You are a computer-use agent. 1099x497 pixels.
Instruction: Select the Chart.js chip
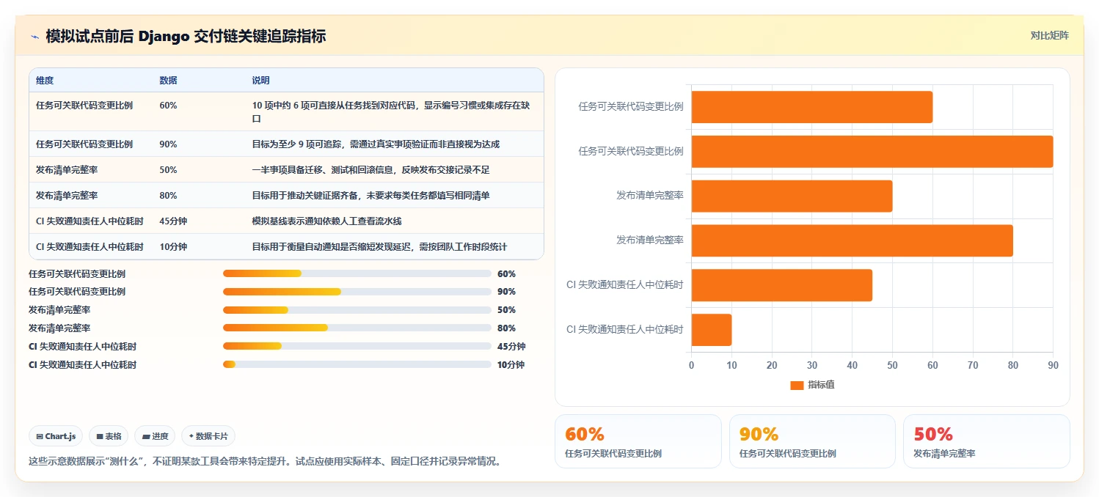pos(56,436)
